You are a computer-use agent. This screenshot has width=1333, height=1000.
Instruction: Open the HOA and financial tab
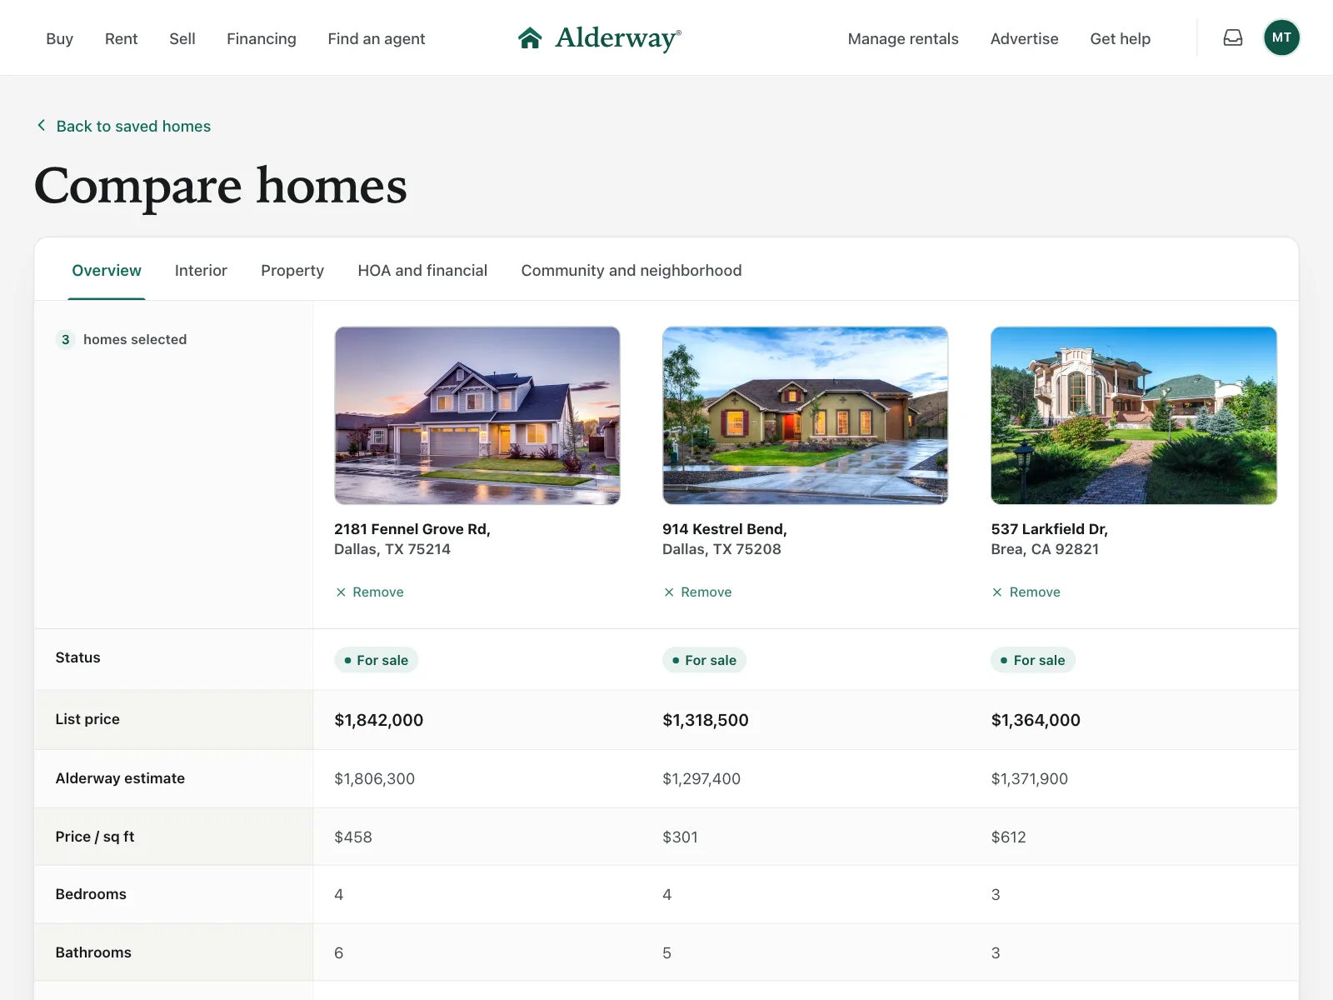click(x=422, y=270)
